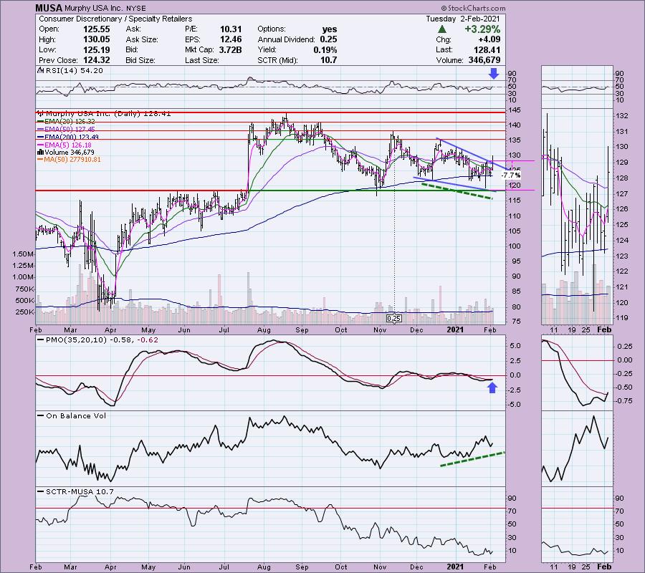The height and width of the screenshot is (573, 645).
Task: Click the PMO(35,20,10) indicator label
Action: 98,340
